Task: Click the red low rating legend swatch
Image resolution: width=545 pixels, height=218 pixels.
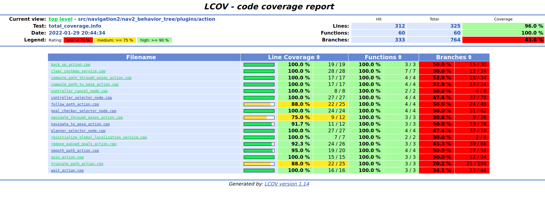Action: click(78, 40)
